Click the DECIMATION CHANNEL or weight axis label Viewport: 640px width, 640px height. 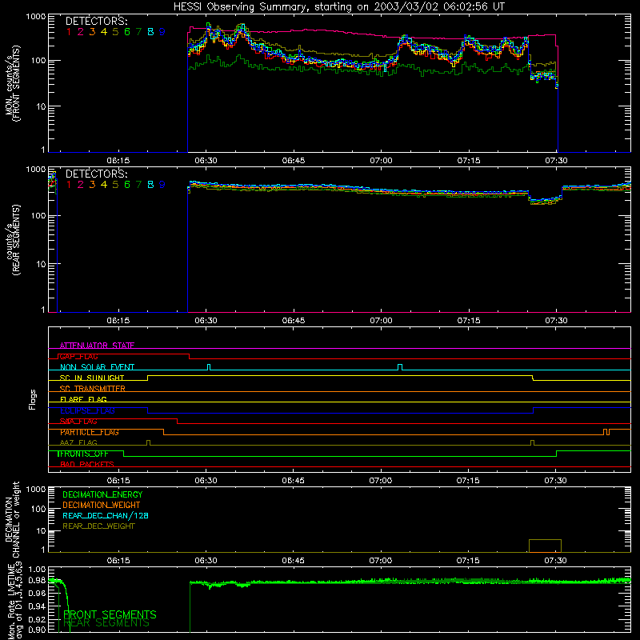pyautogui.click(x=12, y=519)
